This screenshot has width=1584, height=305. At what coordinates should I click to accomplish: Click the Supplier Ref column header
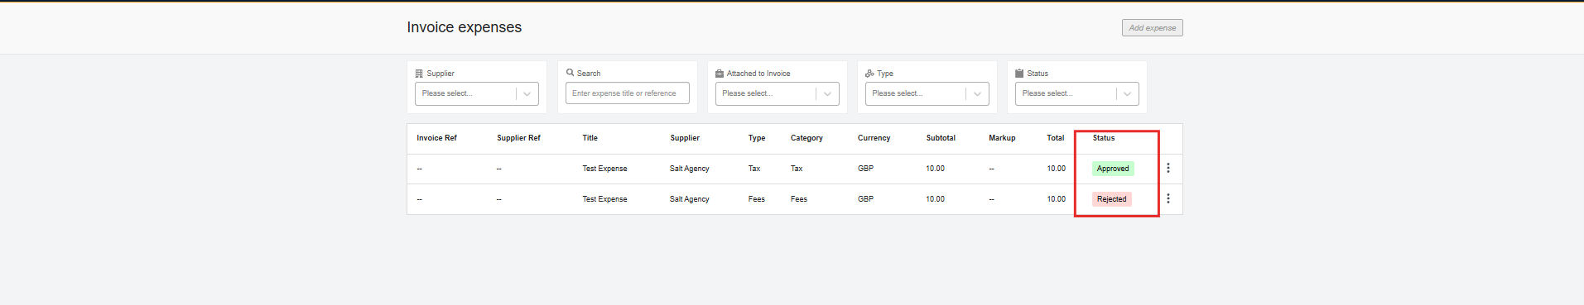(x=518, y=138)
